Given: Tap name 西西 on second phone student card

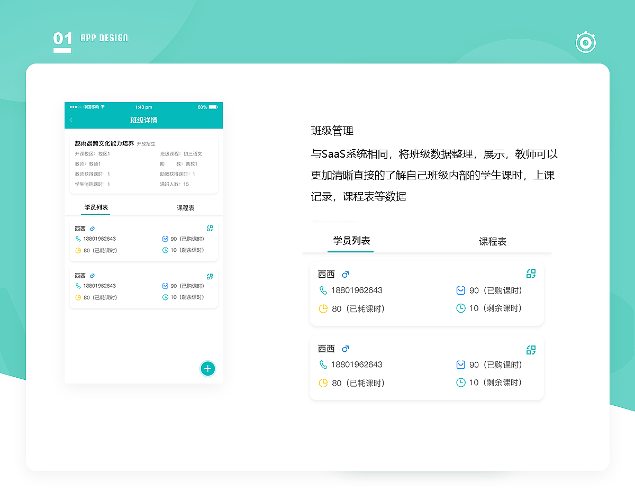Looking at the screenshot, I should click(80, 276).
